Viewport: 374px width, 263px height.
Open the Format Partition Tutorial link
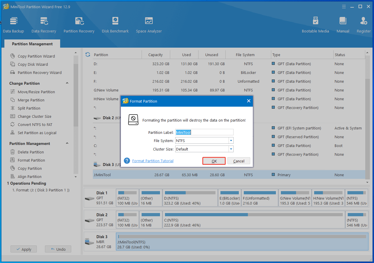(153, 161)
